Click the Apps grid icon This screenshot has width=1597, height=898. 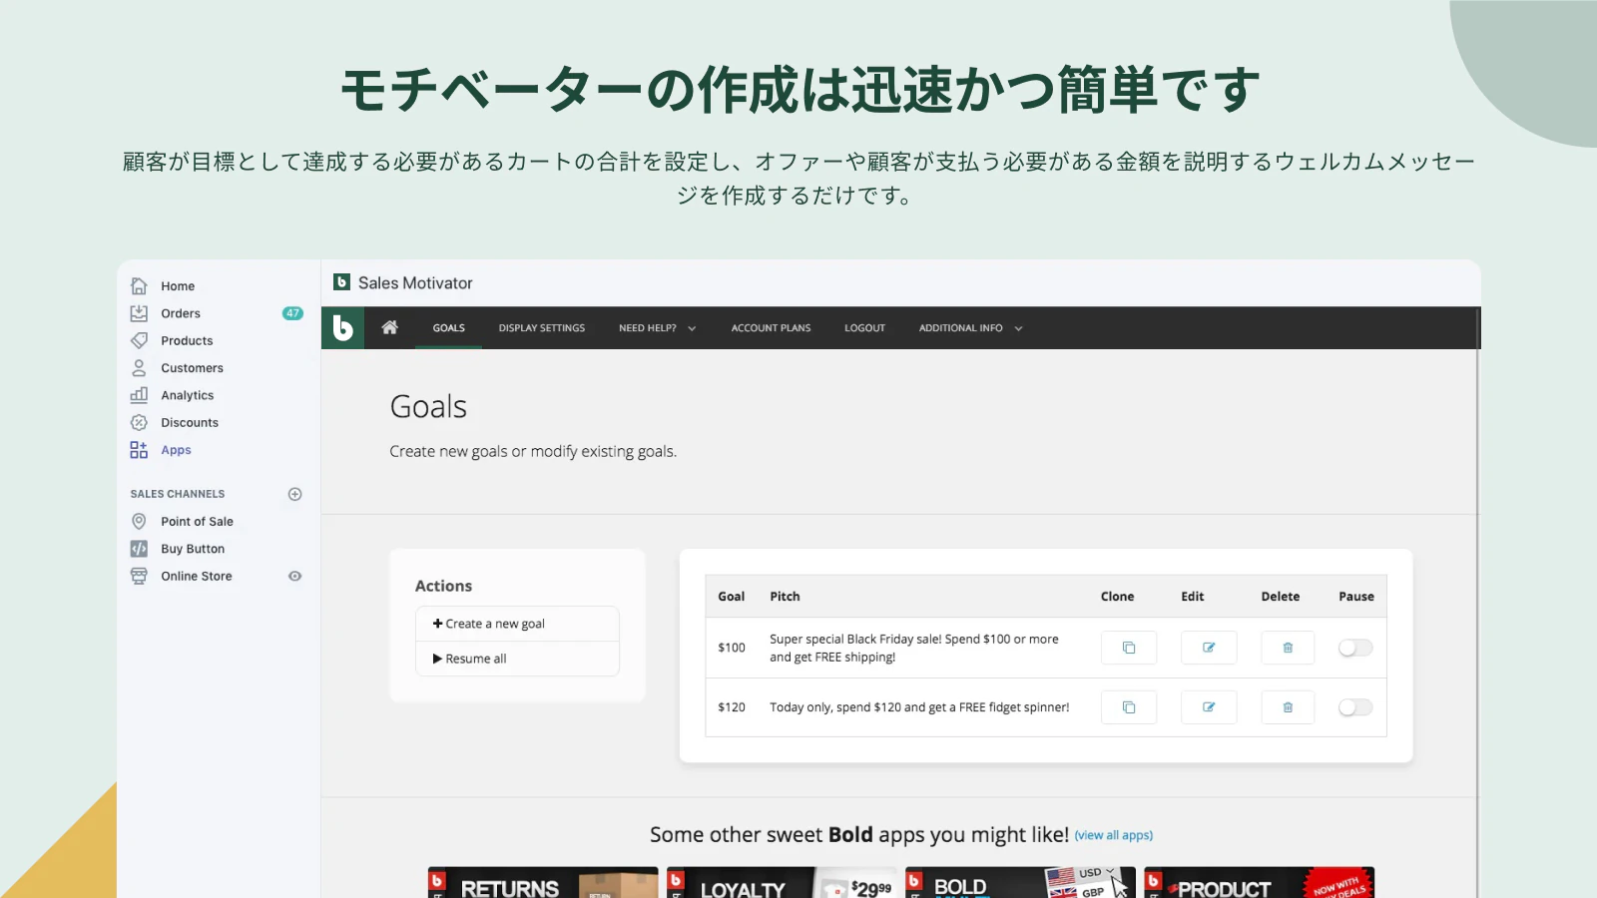[x=139, y=450]
